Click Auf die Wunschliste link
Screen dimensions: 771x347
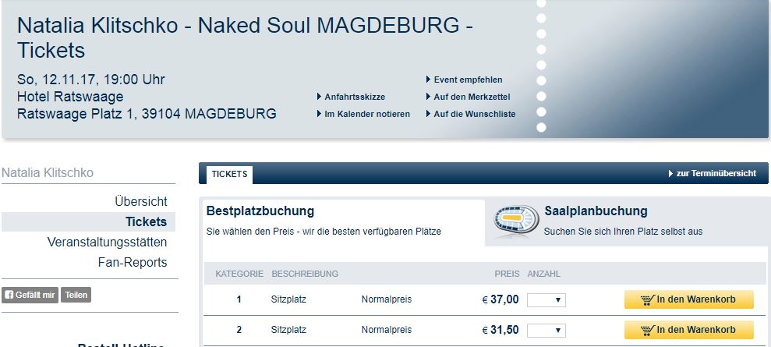tap(474, 114)
